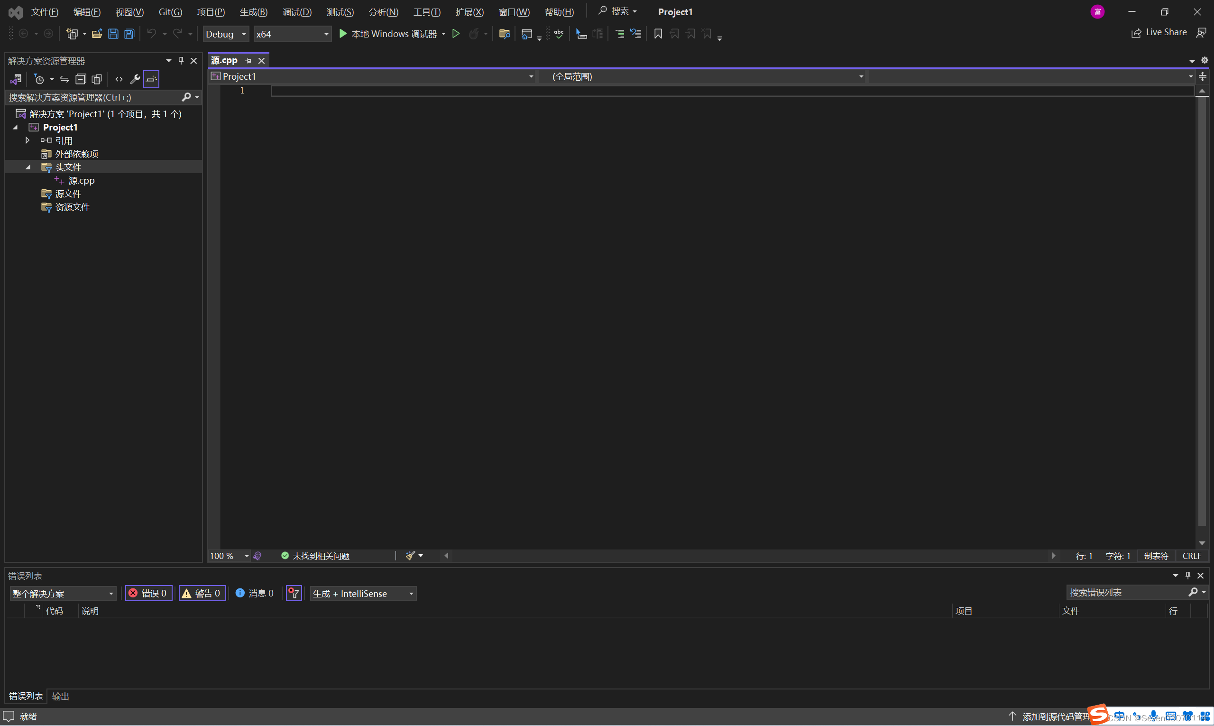This screenshot has height=726, width=1214.
Task: Click the Collapse All icon in Solution Explorer
Action: (x=81, y=79)
